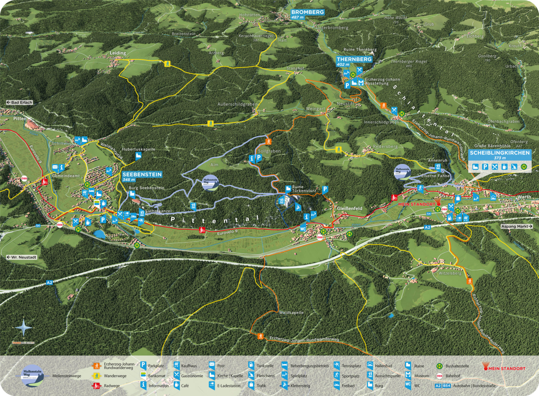Click the information icon near Gemeindeamt
The height and width of the screenshot is (396, 539).
coord(61,168)
